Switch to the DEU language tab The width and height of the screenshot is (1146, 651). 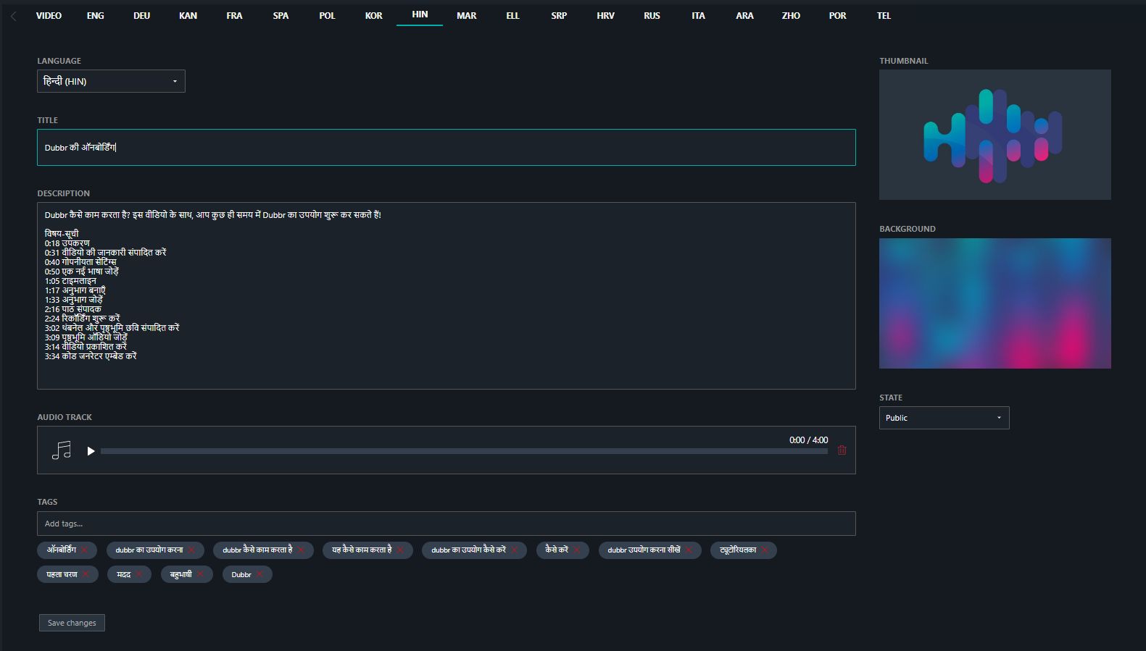(x=141, y=15)
